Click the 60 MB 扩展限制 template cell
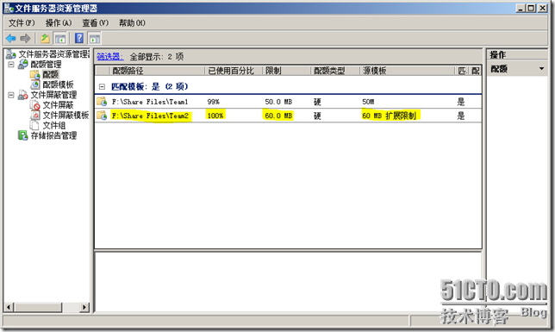This screenshot has width=555, height=332. click(x=390, y=116)
